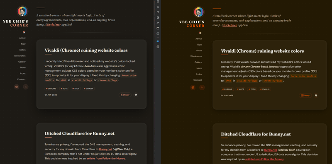Select the #CHROME tag on the right page
332x164 pixels.
pyautogui.click(x=227, y=89)
